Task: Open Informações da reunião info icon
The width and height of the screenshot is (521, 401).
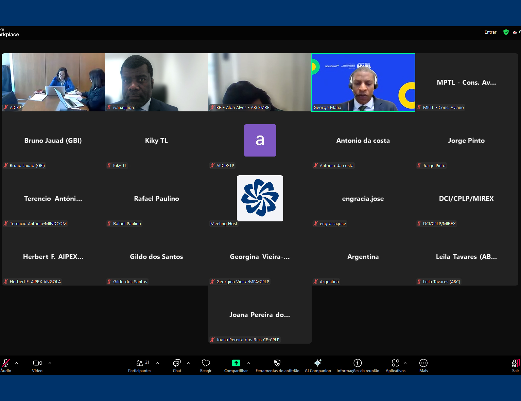Action: (x=358, y=363)
